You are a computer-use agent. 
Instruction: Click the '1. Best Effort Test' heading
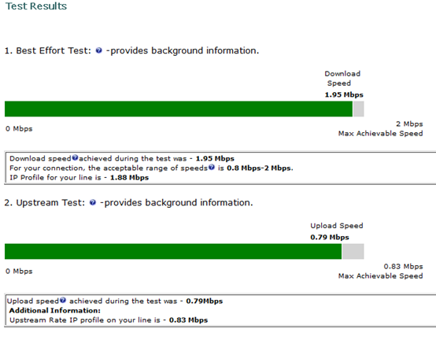click(48, 50)
